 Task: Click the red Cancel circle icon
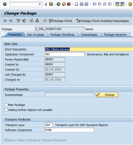[69, 4]
